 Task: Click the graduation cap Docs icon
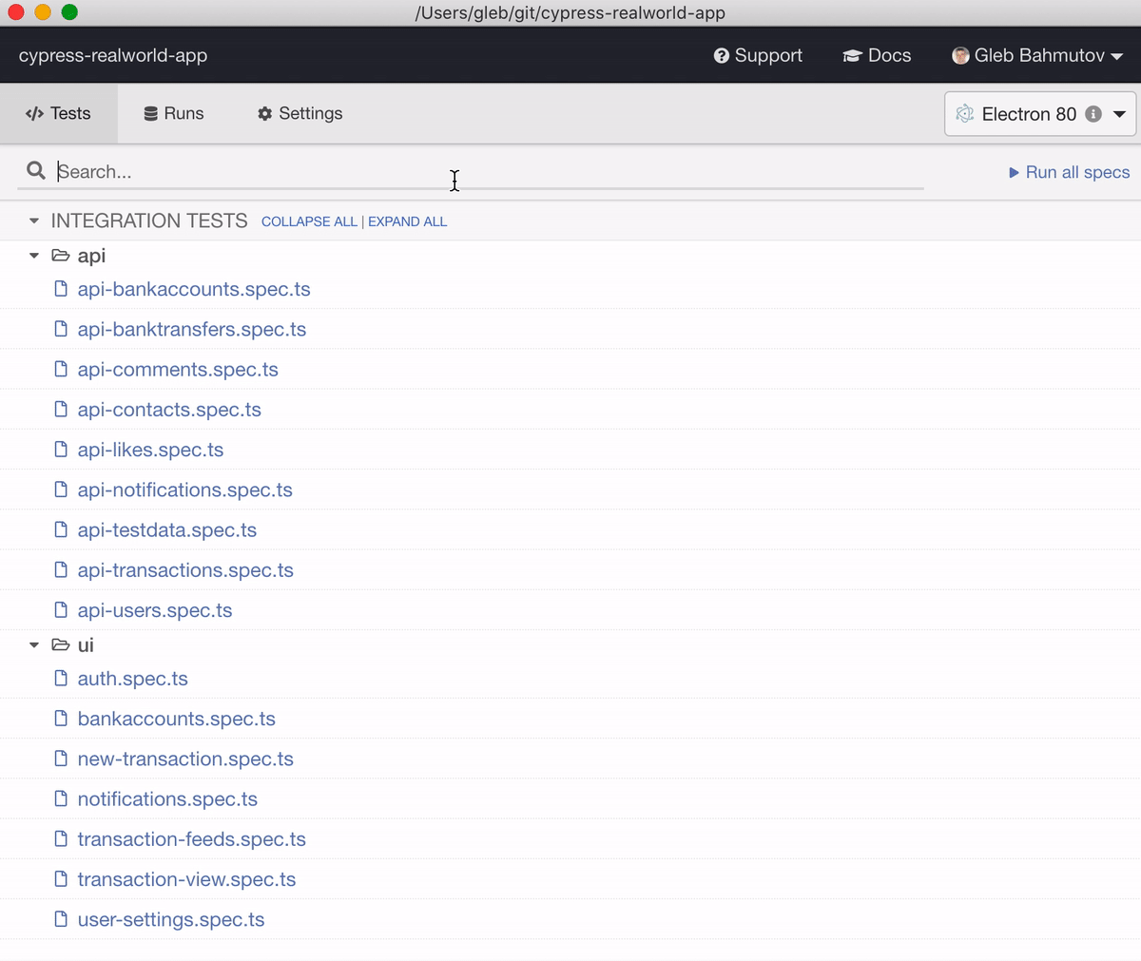coord(853,55)
